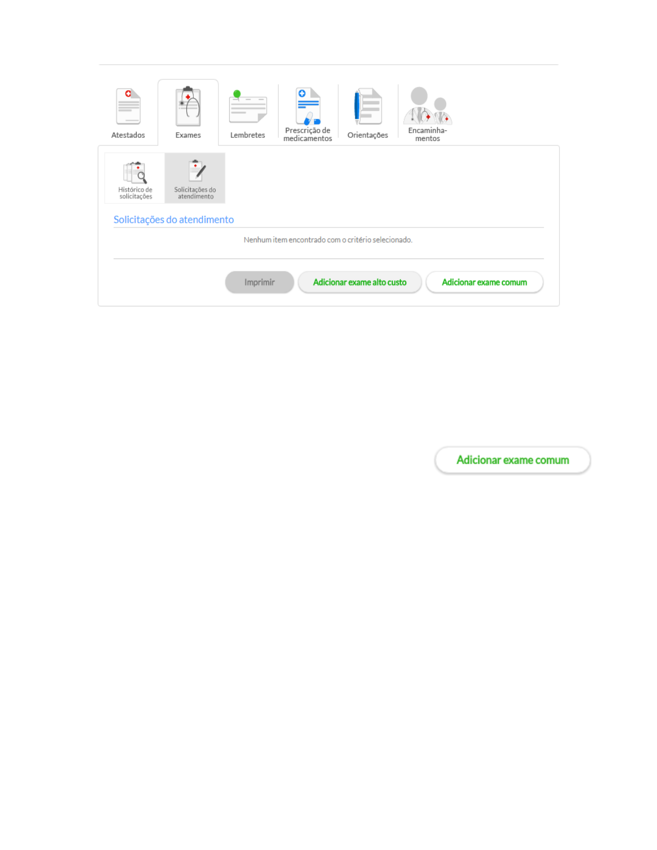
Task: Open the Lembretes pinned note icon
Action: (247, 106)
